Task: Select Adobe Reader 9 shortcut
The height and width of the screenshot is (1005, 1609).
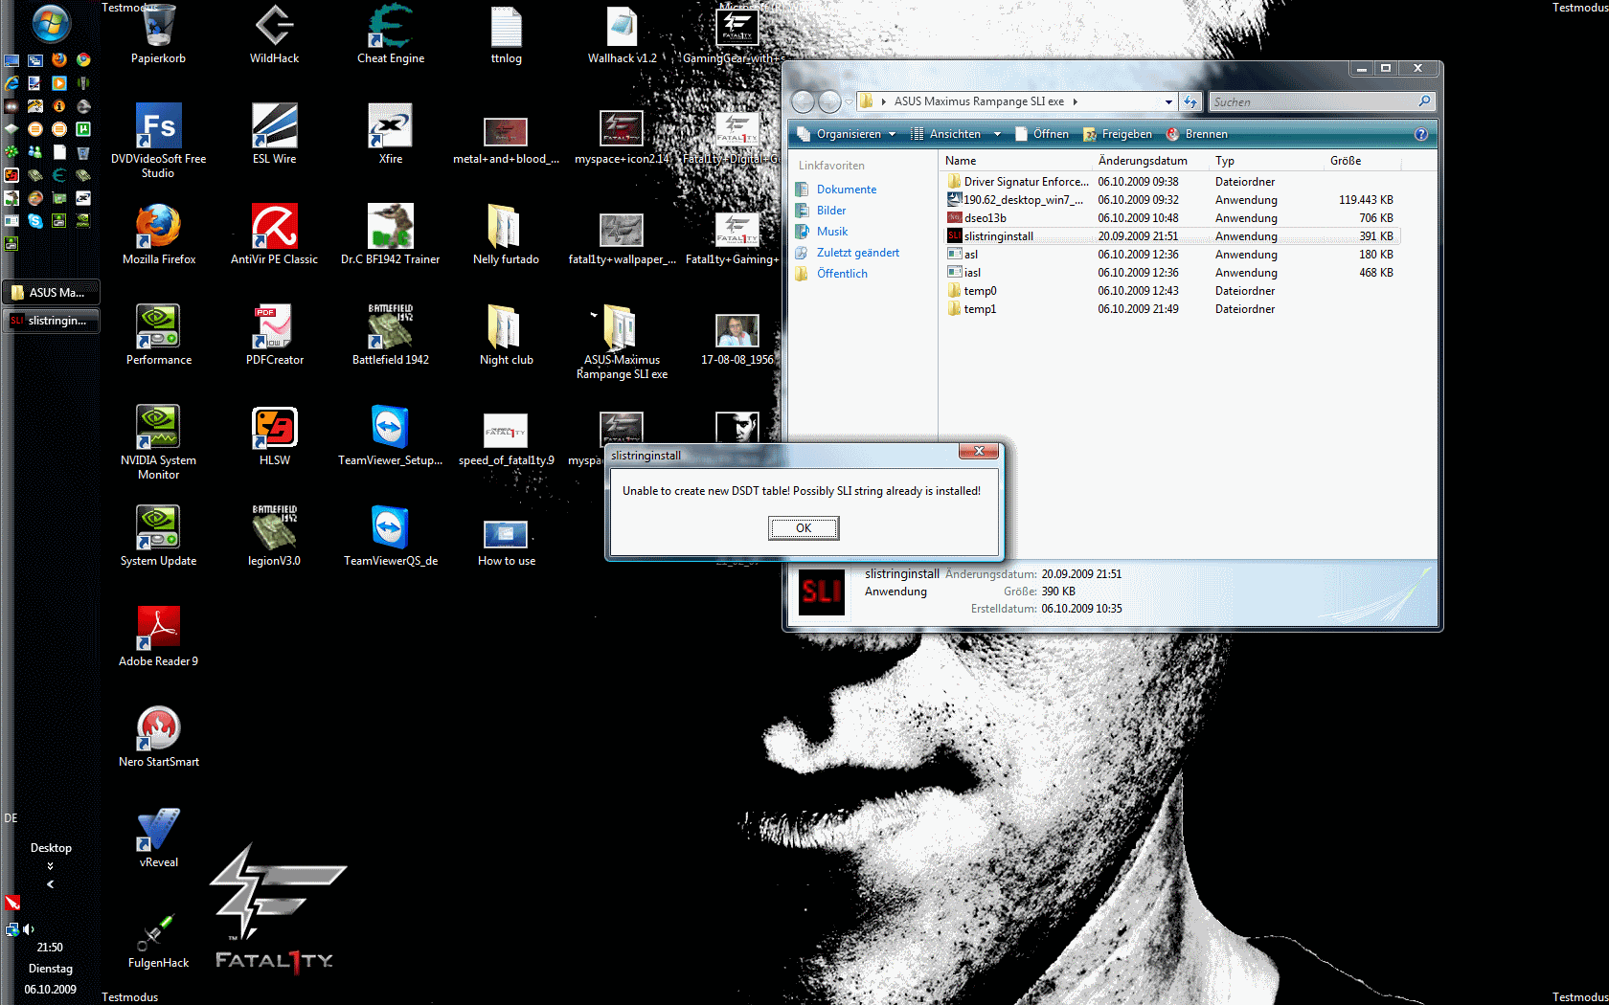Action: click(159, 636)
